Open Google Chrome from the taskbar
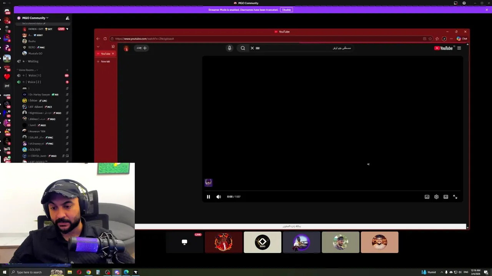This screenshot has height=276, width=492. pyautogui.click(x=88, y=272)
